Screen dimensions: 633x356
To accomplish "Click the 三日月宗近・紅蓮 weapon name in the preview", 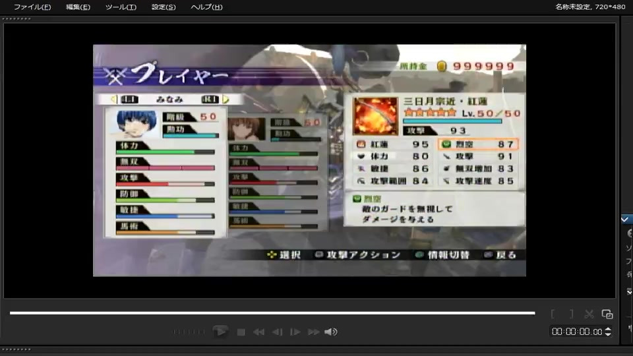I will [445, 102].
